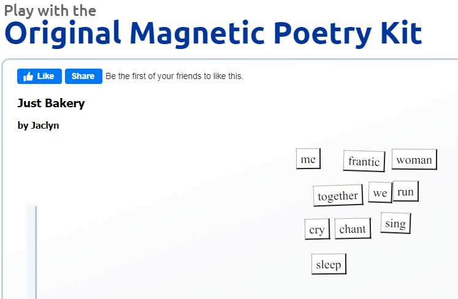Select the "cry" word magnet
This screenshot has height=299, width=458.
pyautogui.click(x=316, y=230)
